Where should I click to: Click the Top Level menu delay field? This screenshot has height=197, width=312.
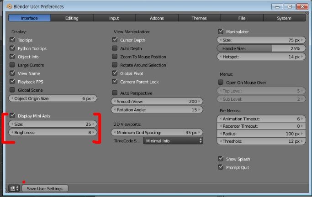coord(261,91)
